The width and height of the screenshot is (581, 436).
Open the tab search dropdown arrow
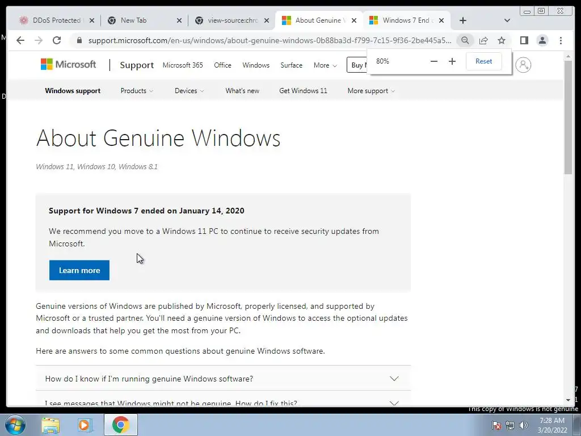point(507,20)
